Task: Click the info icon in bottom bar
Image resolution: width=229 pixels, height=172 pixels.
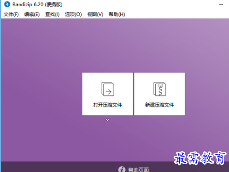Action: 122,169
